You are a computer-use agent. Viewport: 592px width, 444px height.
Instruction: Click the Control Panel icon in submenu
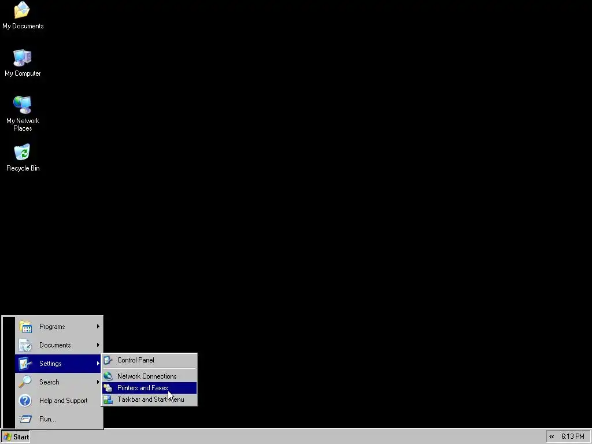108,360
